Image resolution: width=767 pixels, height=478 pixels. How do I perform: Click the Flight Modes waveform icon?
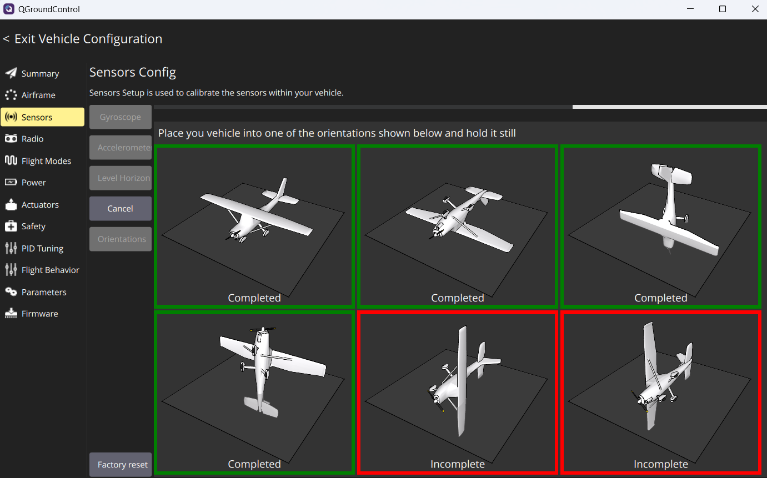tap(11, 160)
